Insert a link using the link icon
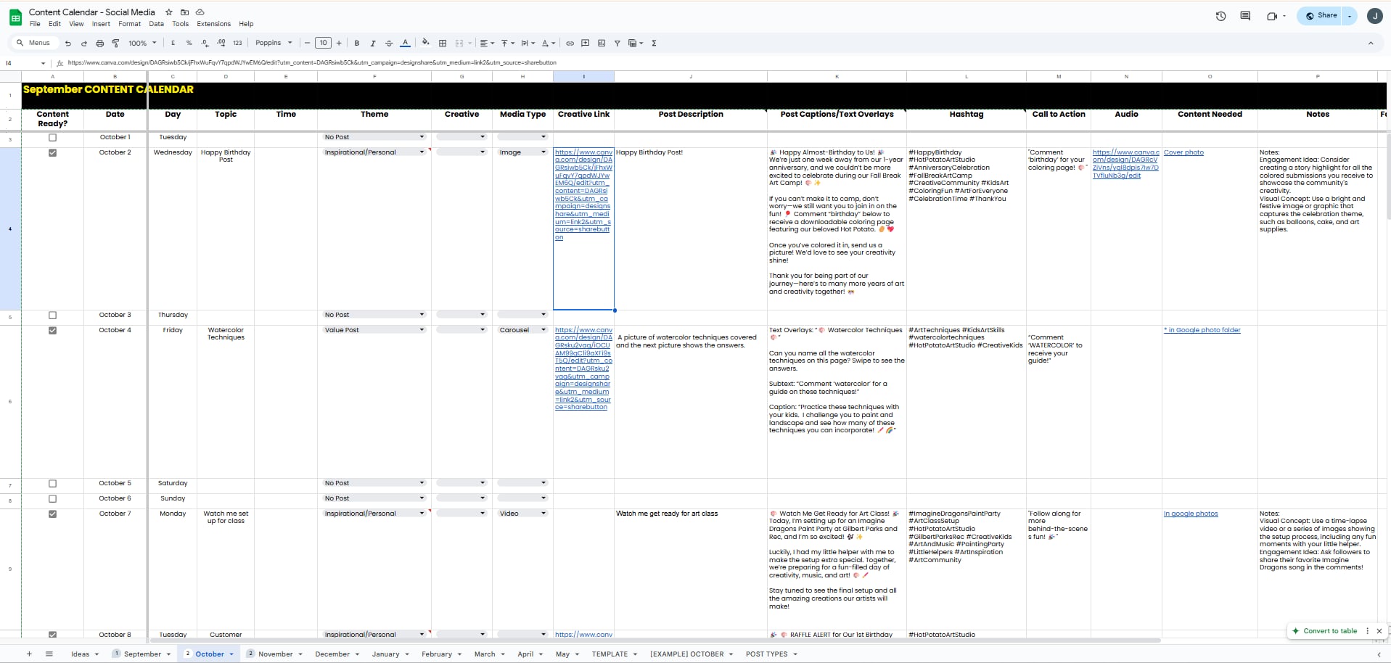 [570, 44]
